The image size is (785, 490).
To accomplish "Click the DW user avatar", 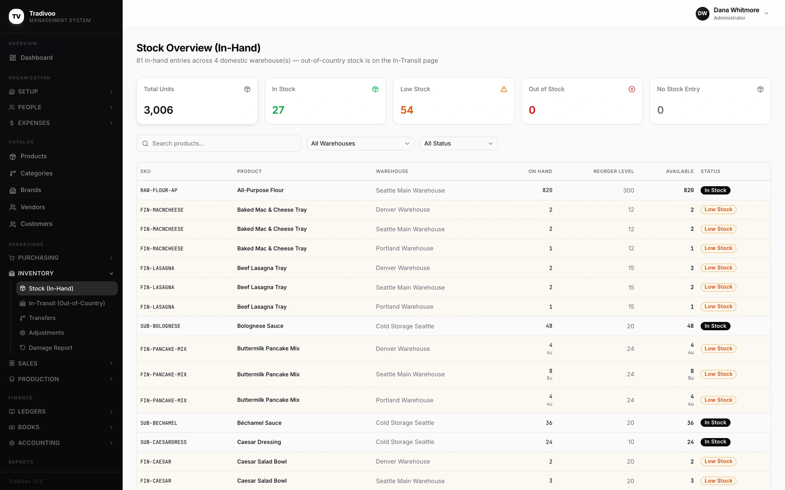I will tap(703, 14).
